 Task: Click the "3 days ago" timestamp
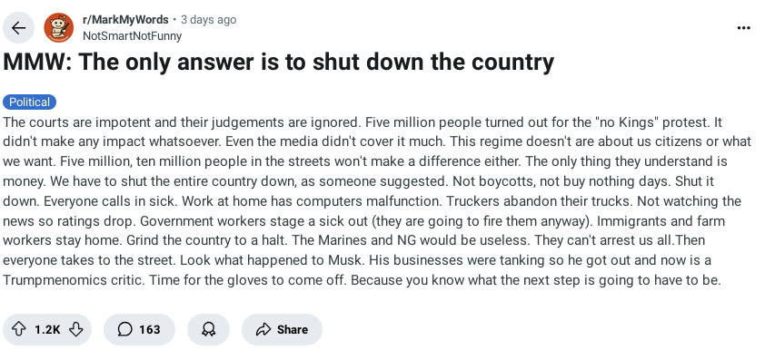[208, 20]
